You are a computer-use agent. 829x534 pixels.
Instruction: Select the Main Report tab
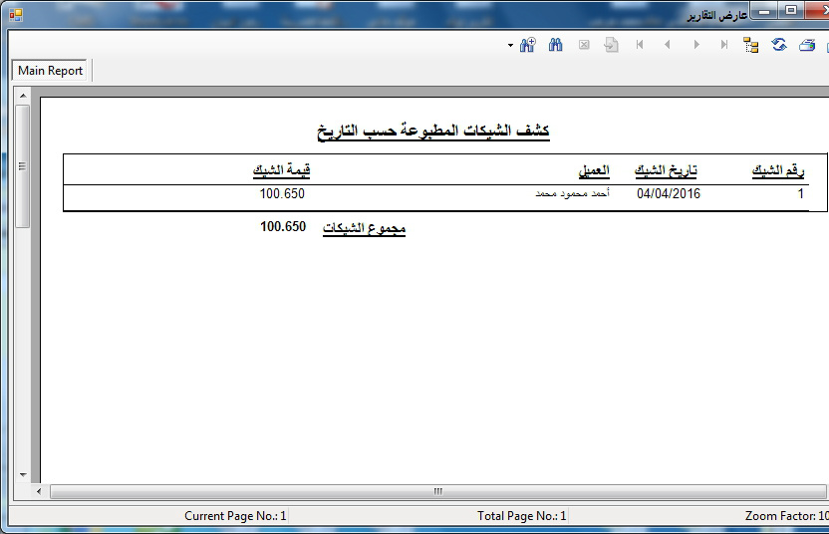pos(51,71)
